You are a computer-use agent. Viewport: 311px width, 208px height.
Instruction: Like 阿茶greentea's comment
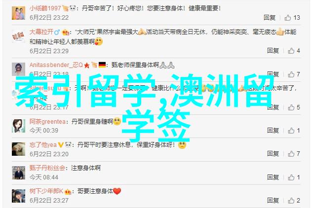click(291, 131)
